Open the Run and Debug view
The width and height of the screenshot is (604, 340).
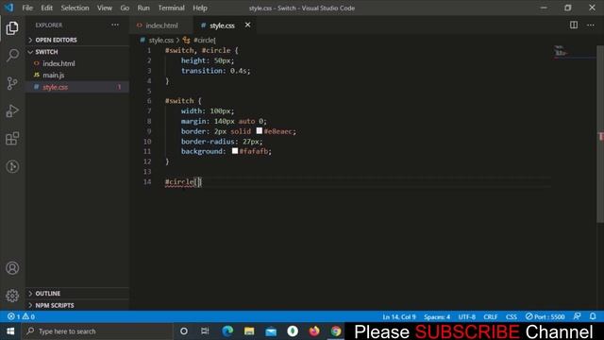tap(12, 111)
